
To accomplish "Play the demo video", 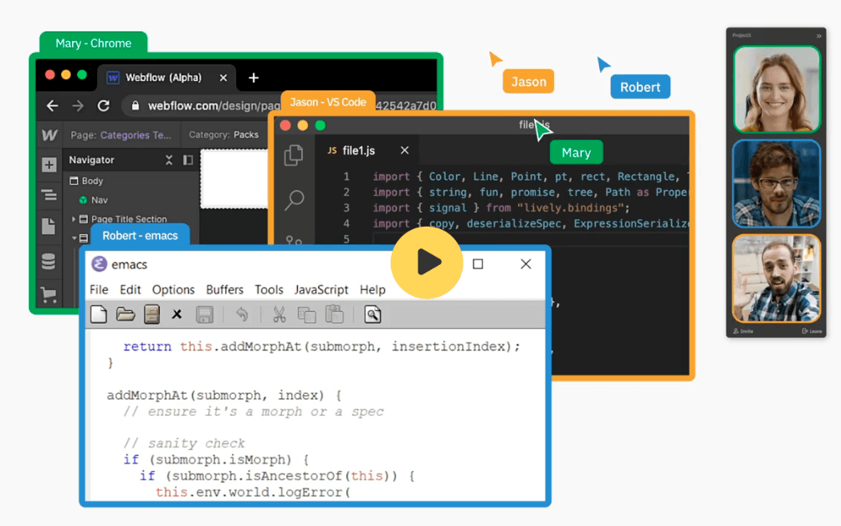I will tap(427, 263).
